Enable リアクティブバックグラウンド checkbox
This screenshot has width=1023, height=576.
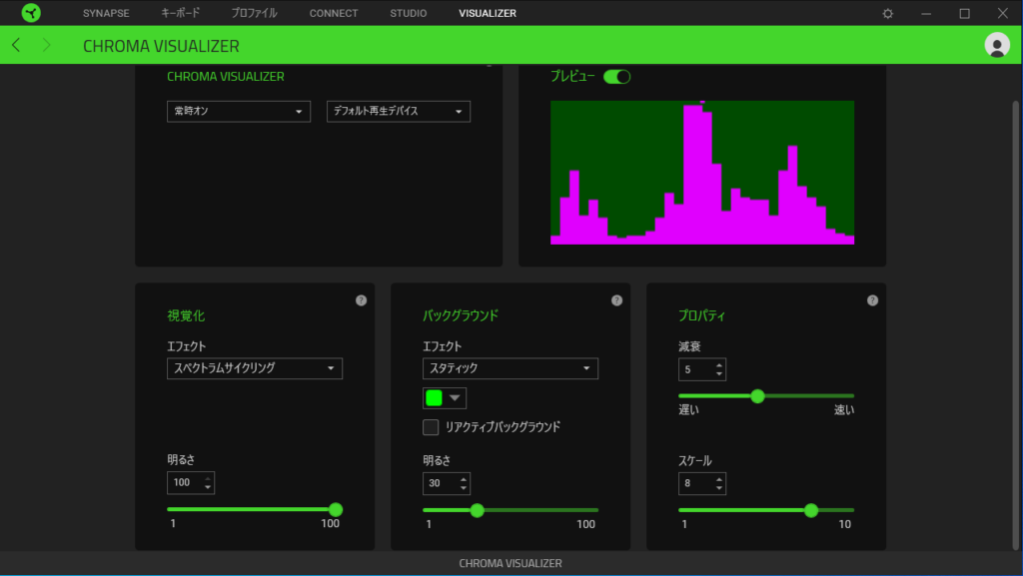click(431, 427)
